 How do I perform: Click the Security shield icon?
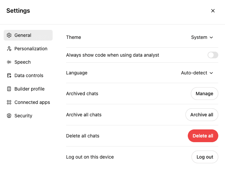(9, 116)
